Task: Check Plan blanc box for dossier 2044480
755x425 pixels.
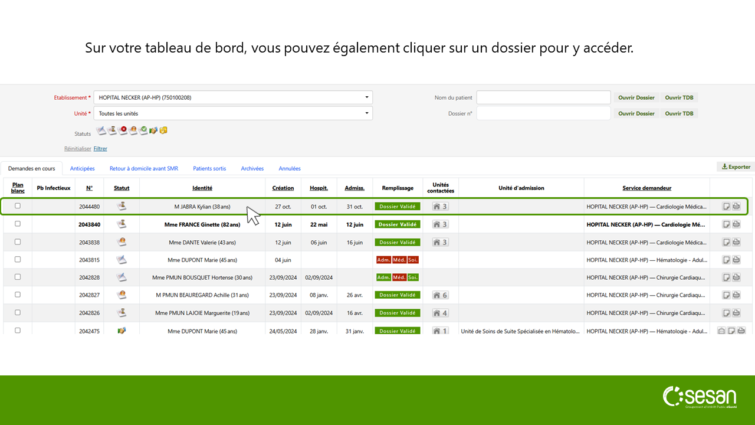Action: coord(18,206)
